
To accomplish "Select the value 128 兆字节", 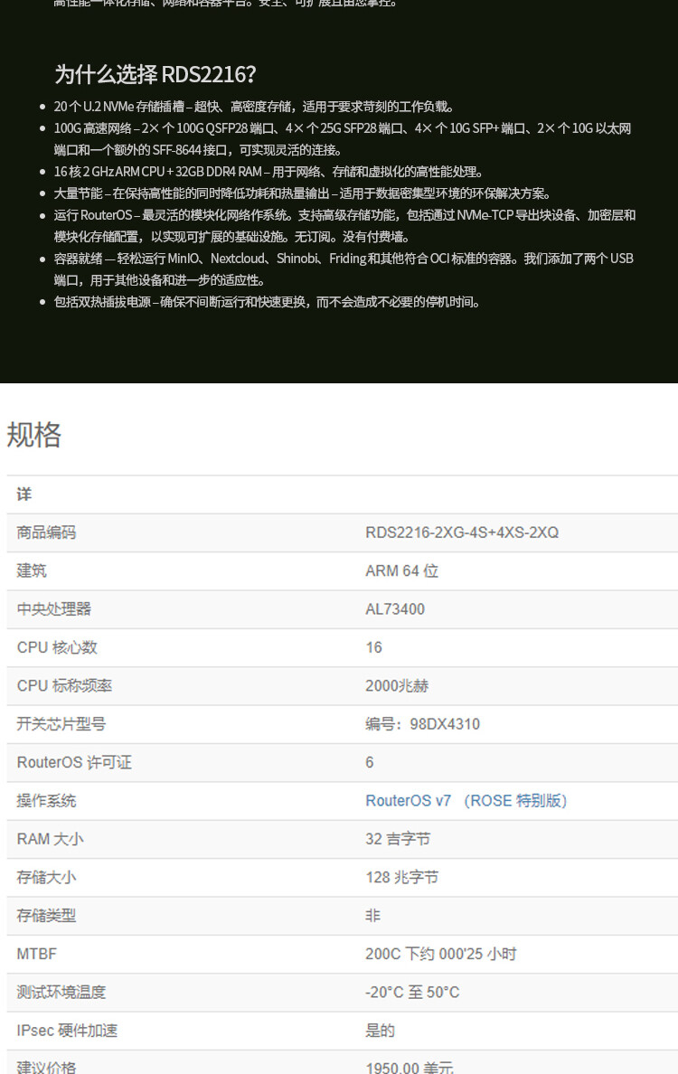I will [x=402, y=878].
